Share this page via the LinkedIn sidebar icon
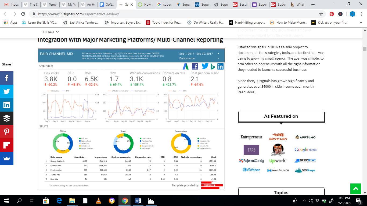Image resolution: width=367 pixels, height=206 pixels. point(7,105)
